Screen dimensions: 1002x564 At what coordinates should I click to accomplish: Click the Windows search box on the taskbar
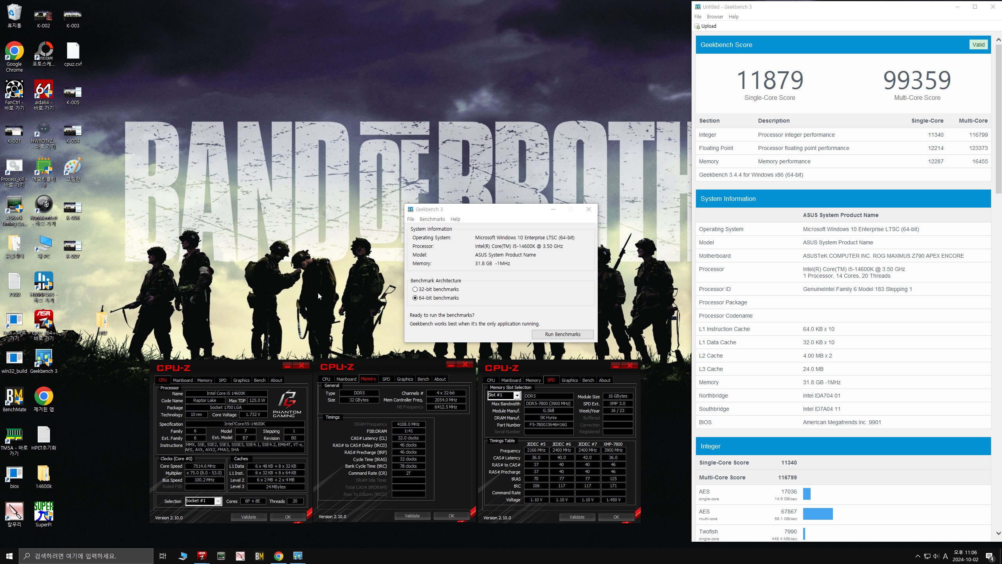tap(86, 556)
